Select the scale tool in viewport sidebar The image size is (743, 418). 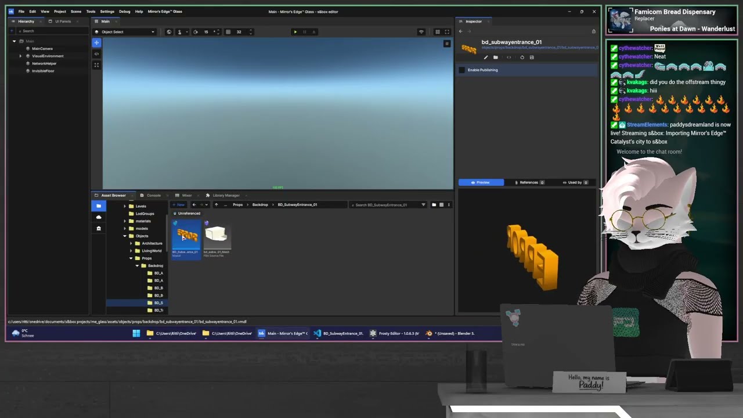click(96, 65)
